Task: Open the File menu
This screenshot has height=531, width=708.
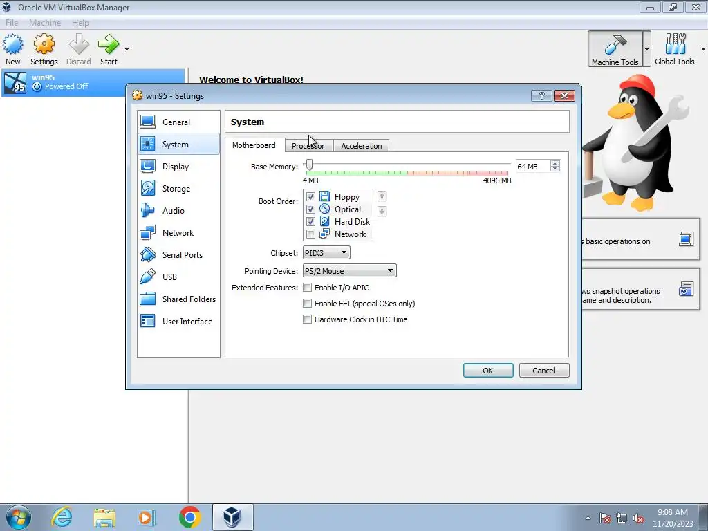Action: pos(12,23)
